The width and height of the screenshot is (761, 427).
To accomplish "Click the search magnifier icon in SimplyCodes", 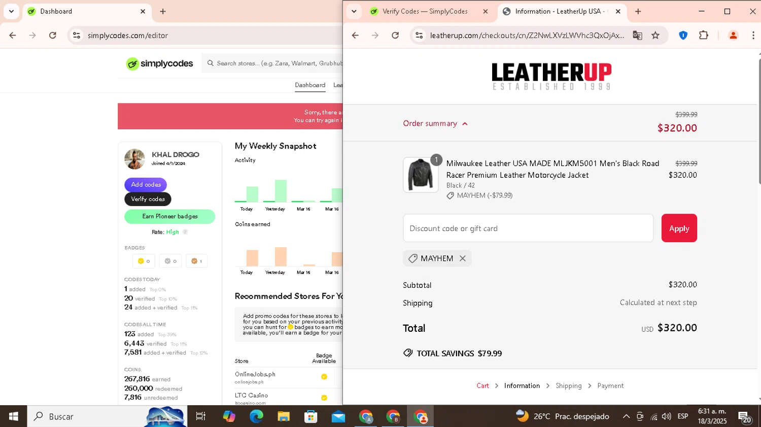I will tap(211, 63).
